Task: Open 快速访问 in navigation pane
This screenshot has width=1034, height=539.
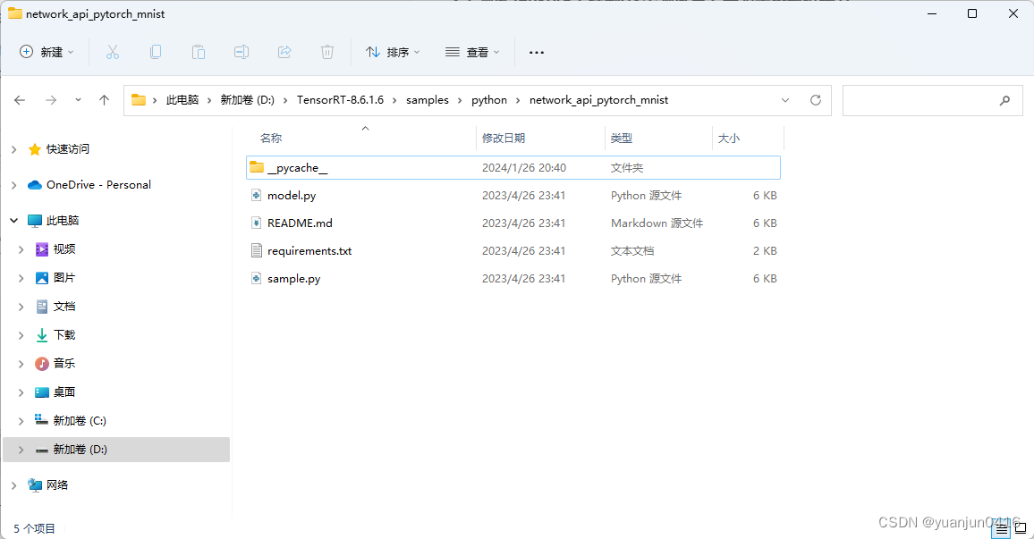Action: pos(67,149)
